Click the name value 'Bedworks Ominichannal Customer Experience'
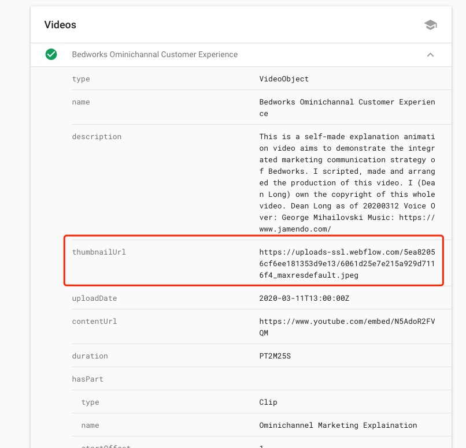 pos(347,108)
